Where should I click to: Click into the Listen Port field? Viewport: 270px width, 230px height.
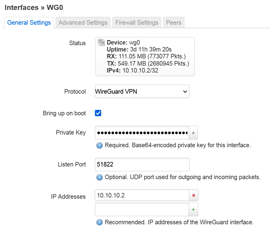(x=142, y=164)
